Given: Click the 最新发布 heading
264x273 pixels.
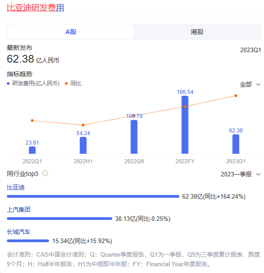Looking at the screenshot, I should point(20,48).
